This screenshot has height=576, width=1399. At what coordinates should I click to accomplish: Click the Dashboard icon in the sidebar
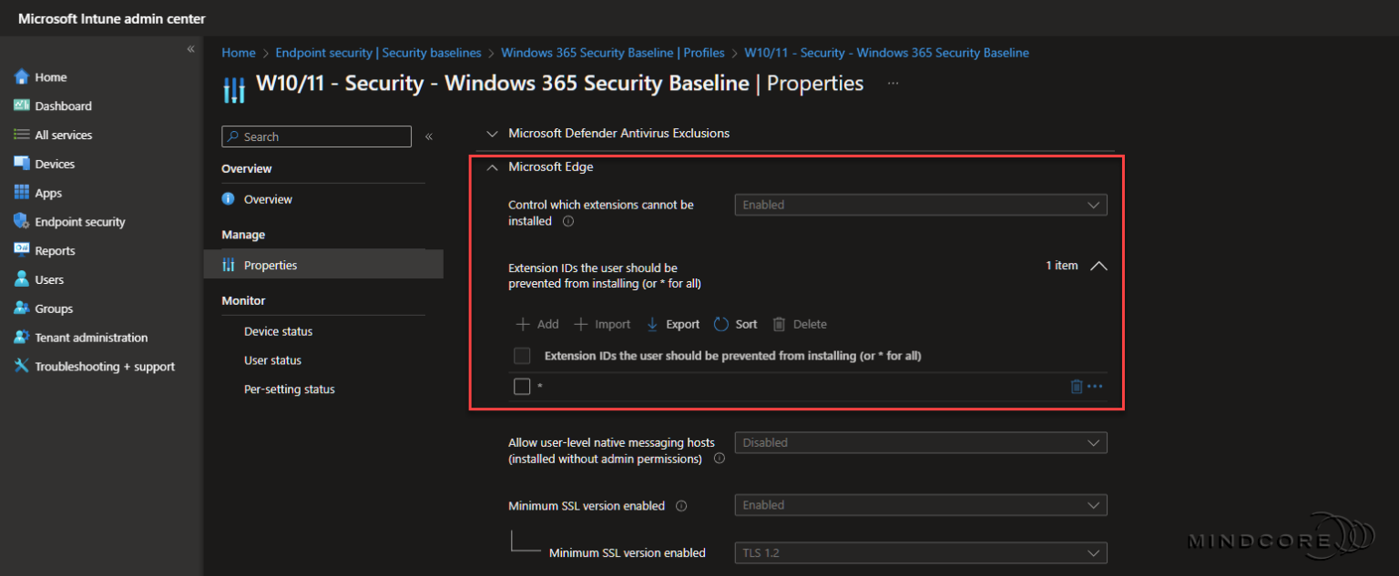[x=23, y=106]
